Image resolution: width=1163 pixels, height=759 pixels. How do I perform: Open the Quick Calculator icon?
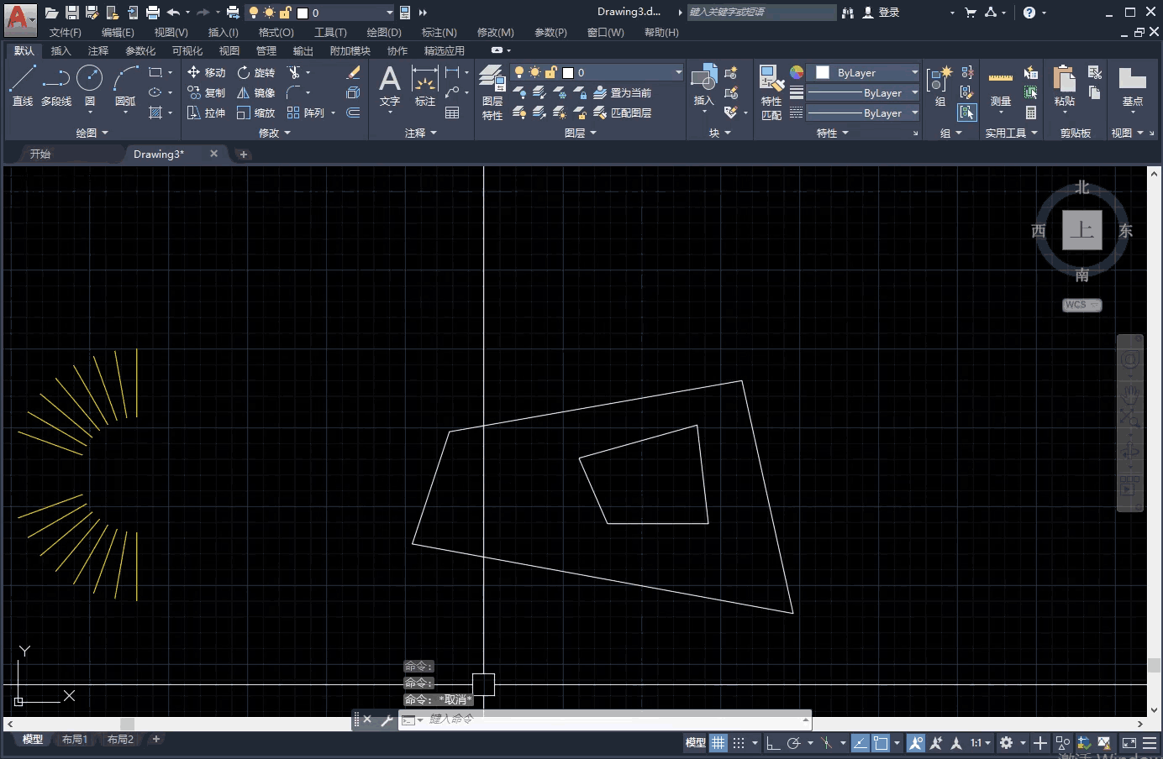tap(1031, 113)
